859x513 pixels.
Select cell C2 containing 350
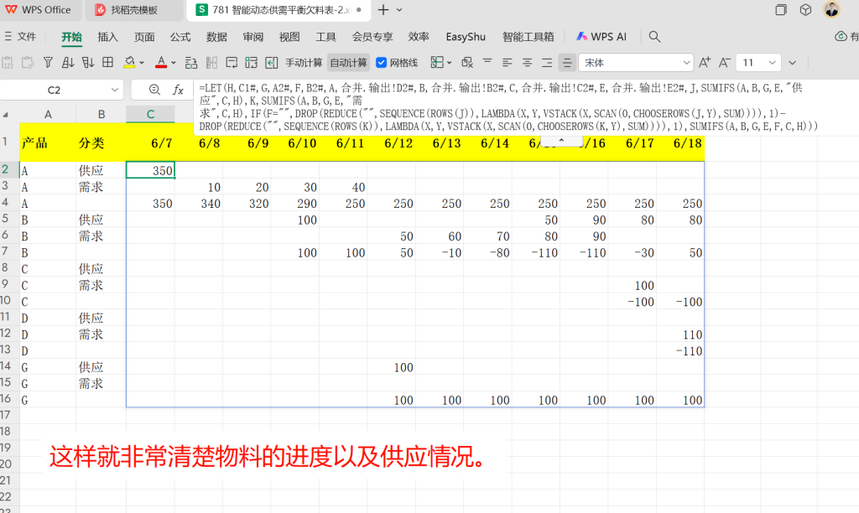pyautogui.click(x=151, y=170)
